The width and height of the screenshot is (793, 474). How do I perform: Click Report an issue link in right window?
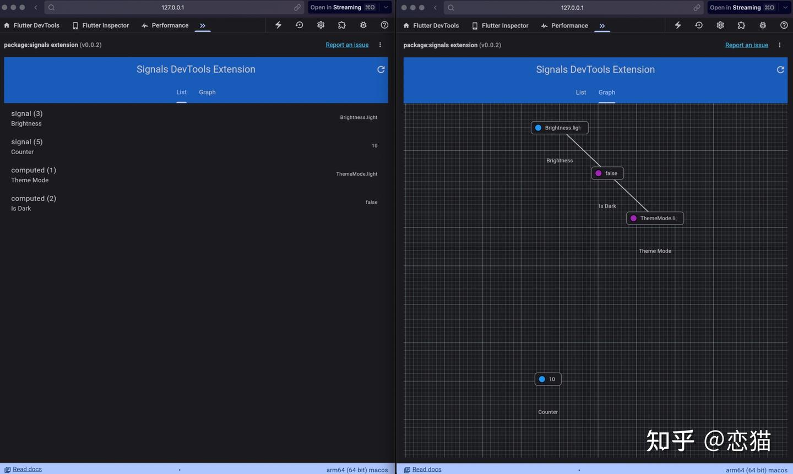tap(747, 45)
